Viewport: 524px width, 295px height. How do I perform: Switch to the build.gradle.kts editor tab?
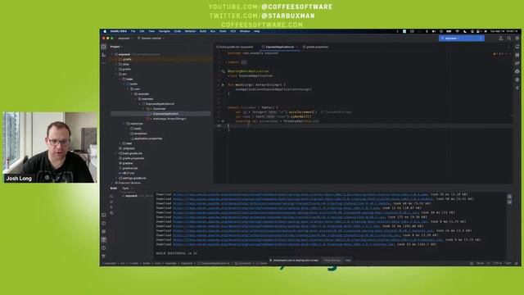[235, 48]
